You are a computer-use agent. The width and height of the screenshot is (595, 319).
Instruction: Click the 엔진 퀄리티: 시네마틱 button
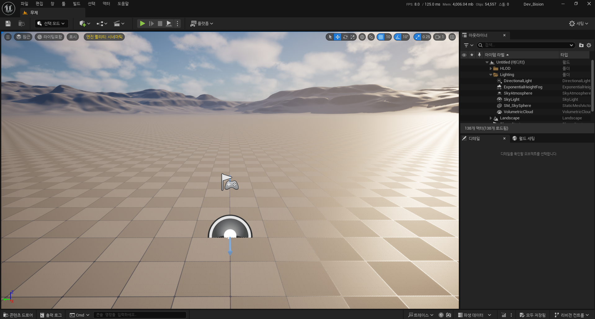click(104, 37)
